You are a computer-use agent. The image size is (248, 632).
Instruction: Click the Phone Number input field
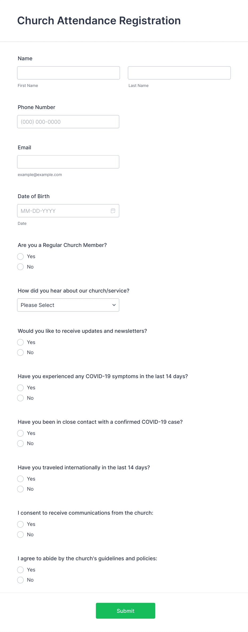point(68,121)
